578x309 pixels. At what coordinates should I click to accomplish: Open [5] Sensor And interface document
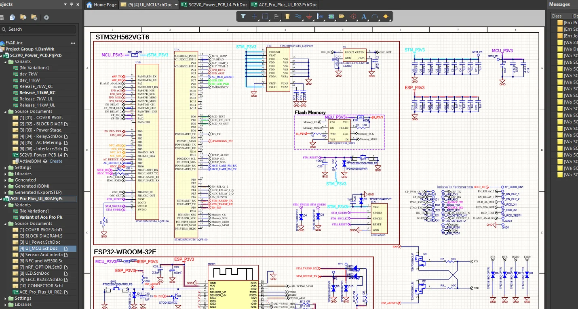point(41,255)
